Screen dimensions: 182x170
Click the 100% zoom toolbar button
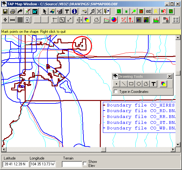click(148, 11)
